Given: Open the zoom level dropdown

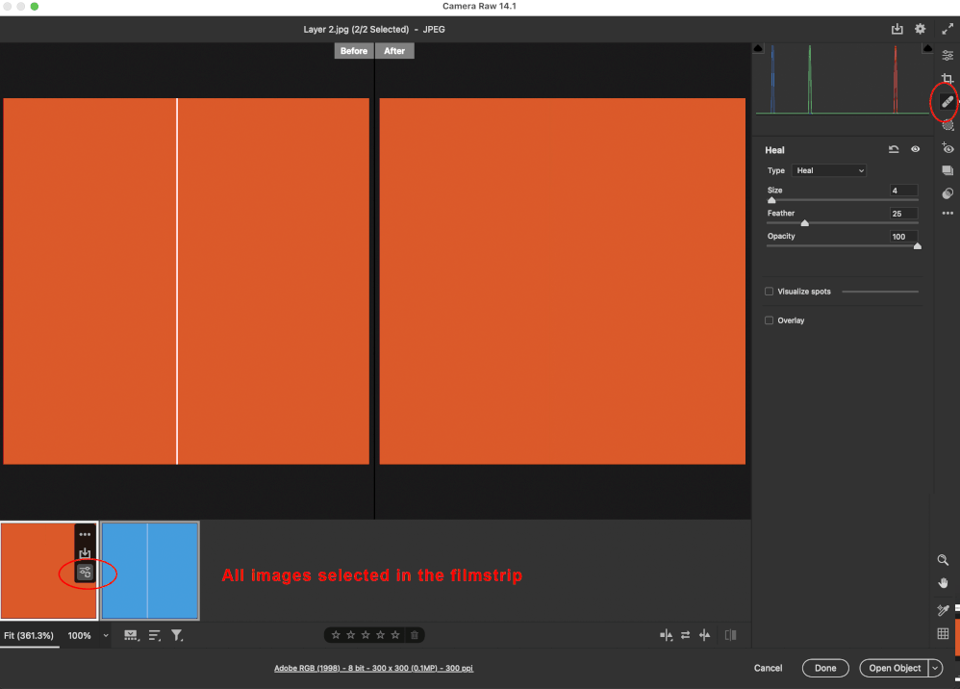Looking at the screenshot, I should [x=105, y=636].
